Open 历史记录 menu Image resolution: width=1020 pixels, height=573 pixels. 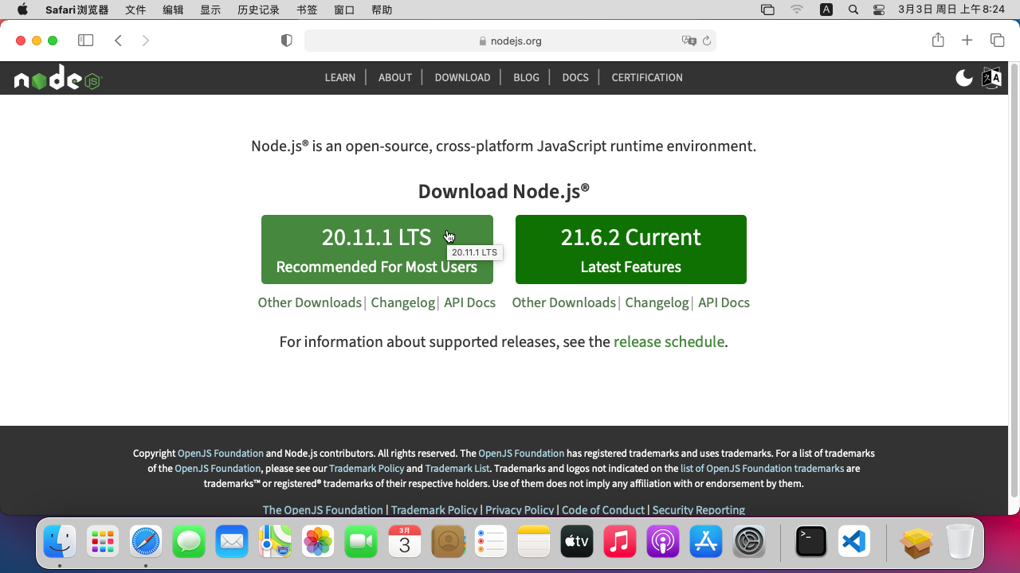point(259,10)
